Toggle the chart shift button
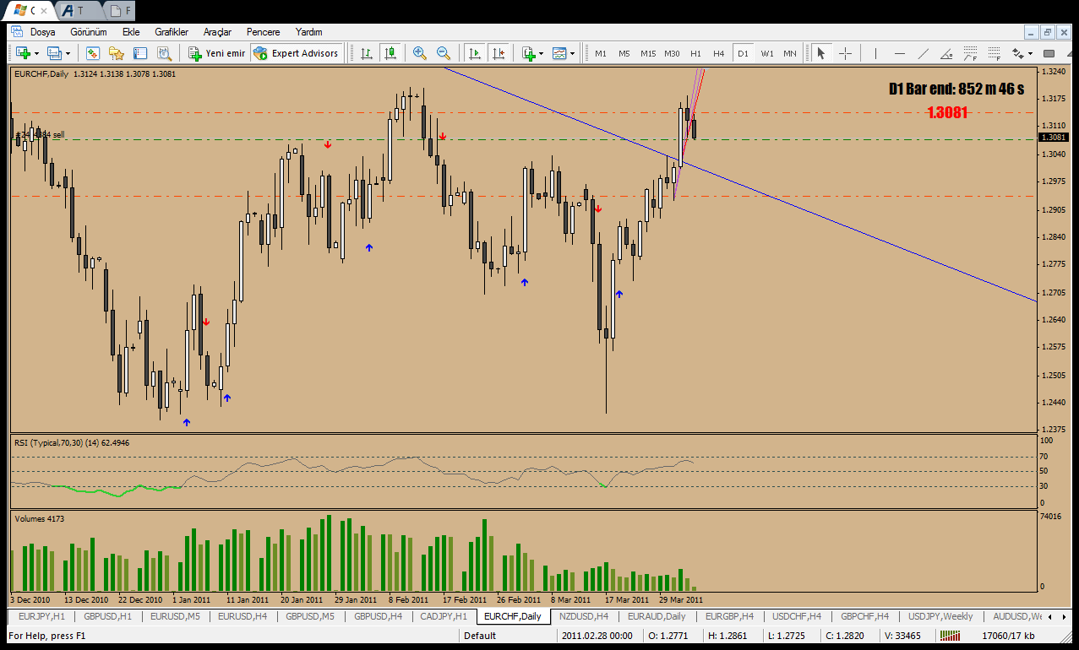Image resolution: width=1079 pixels, height=650 pixels. click(498, 53)
